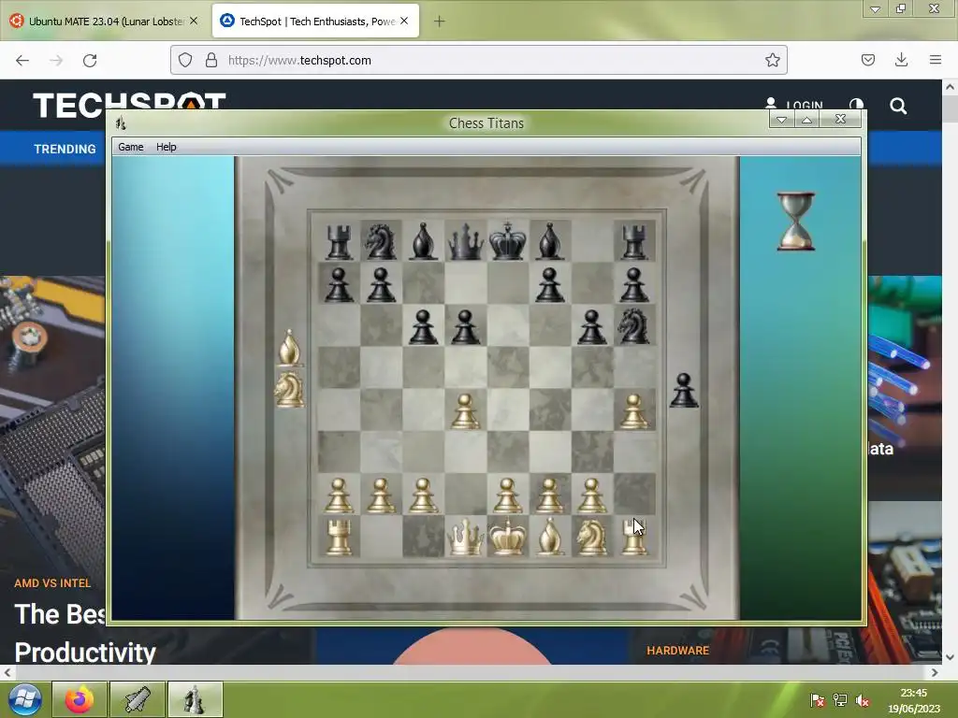Click the muted volume tray icon
Image resolution: width=958 pixels, height=718 pixels.
click(863, 700)
